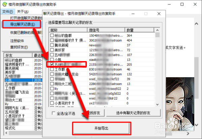
Task: Select 工作群 in main window friend list
Action: click(10, 88)
